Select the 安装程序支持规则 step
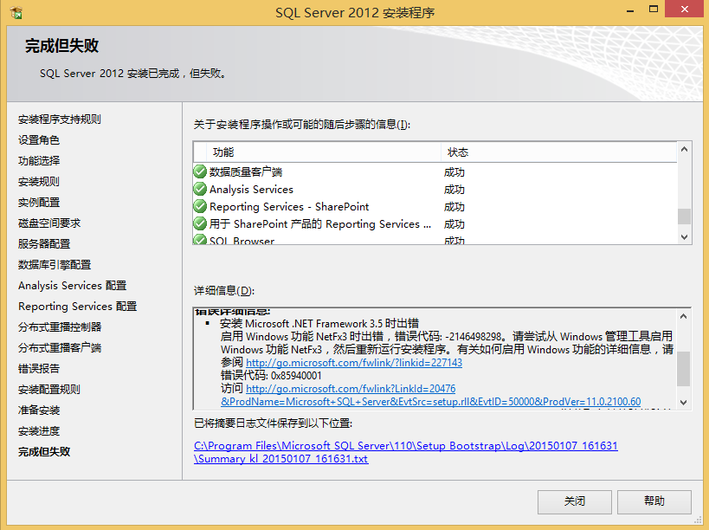This screenshot has height=530, width=709. pos(59,120)
